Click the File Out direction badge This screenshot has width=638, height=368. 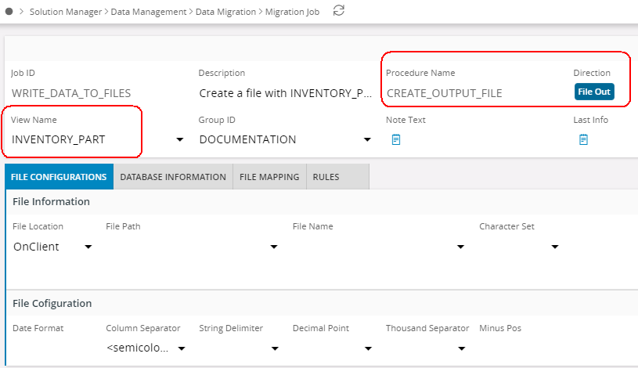click(x=594, y=92)
